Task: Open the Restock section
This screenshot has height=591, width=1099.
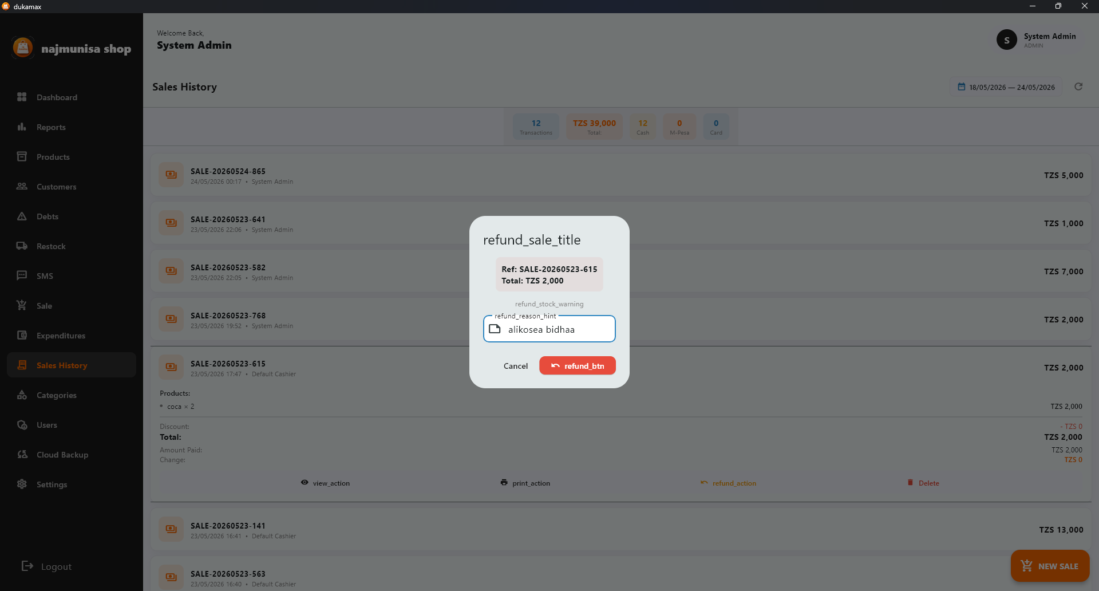Action: (72, 246)
